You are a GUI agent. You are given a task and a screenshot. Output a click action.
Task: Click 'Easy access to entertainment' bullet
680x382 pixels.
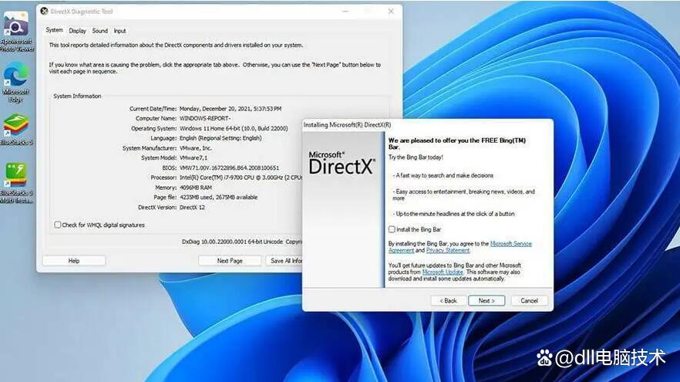(463, 194)
